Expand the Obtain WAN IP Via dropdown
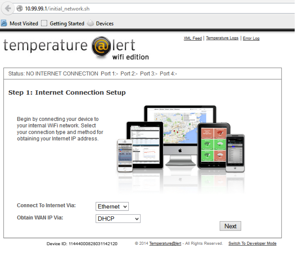This screenshot has height=260, width=295. pyautogui.click(x=118, y=219)
